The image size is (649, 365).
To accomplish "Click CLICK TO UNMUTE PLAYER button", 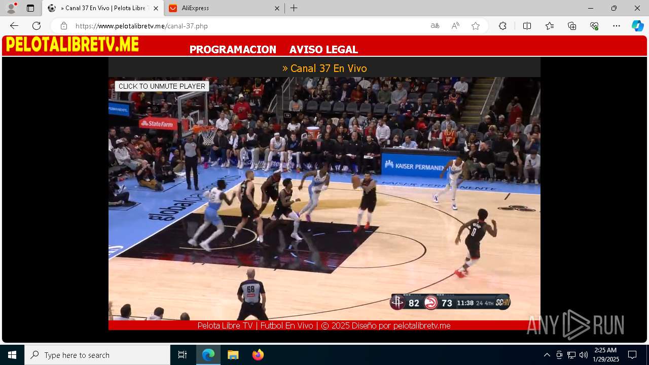I will point(162,86).
